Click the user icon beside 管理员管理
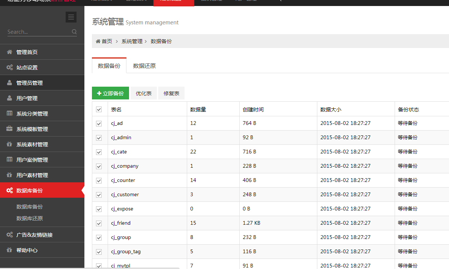Image resolution: width=449 pixels, height=269 pixels. [x=10, y=83]
